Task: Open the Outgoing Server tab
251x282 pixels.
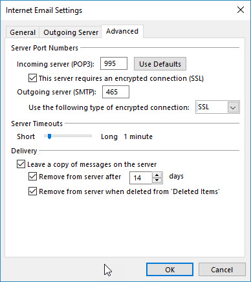Action: (71, 32)
